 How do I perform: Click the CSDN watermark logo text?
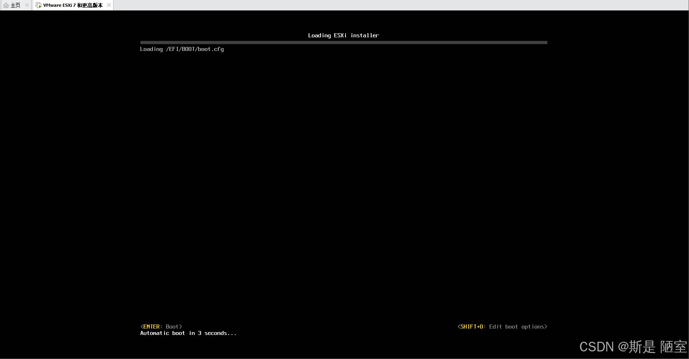[x=596, y=347]
